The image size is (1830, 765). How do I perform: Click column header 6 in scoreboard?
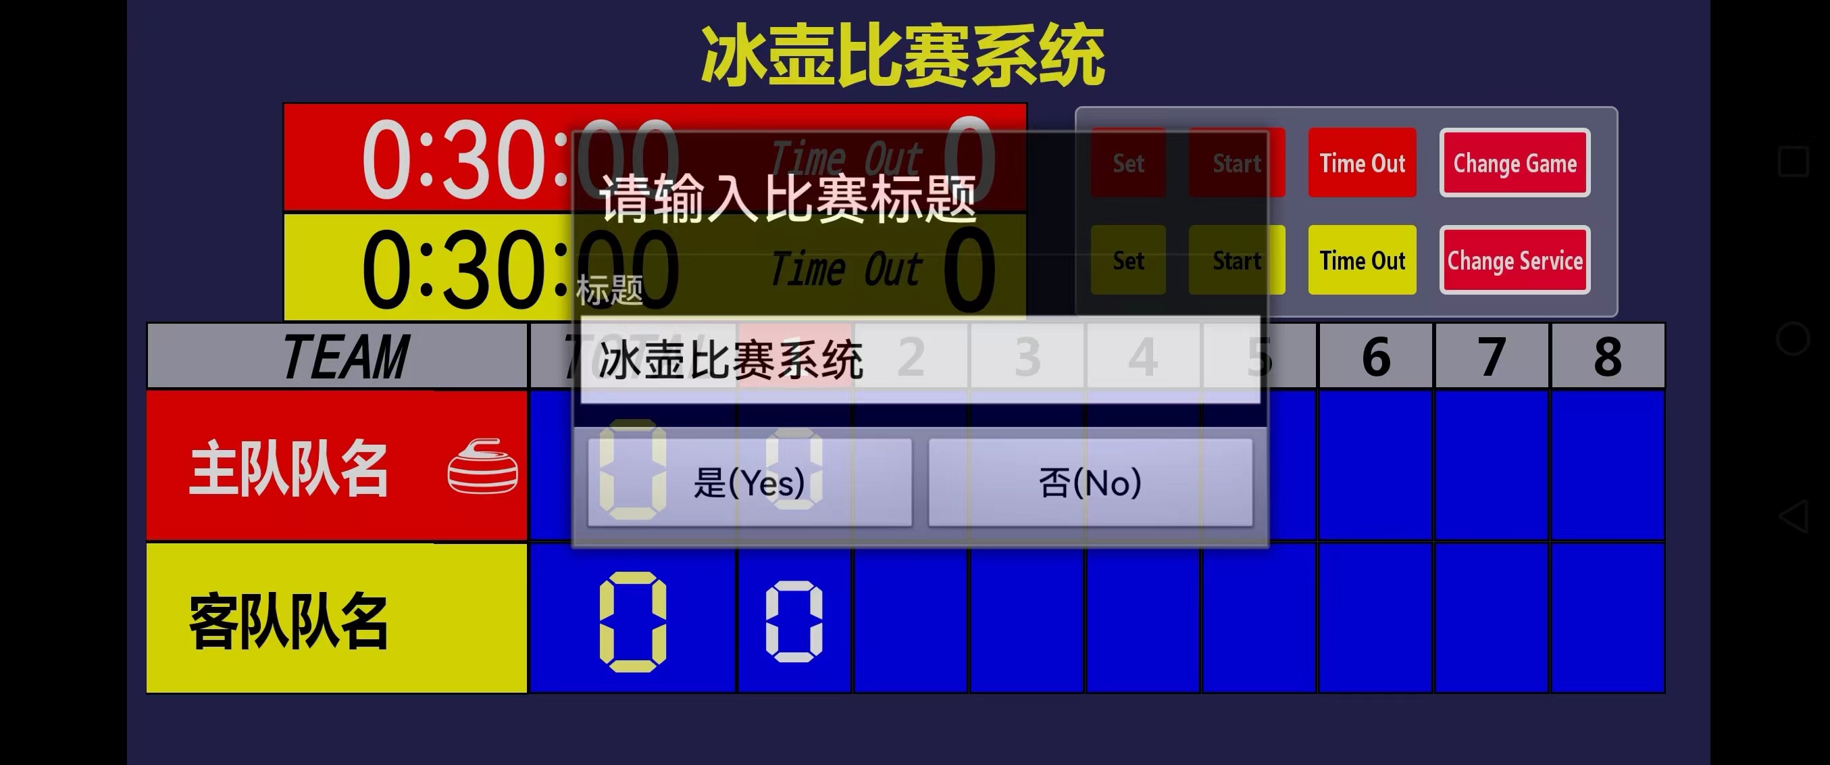tap(1373, 355)
